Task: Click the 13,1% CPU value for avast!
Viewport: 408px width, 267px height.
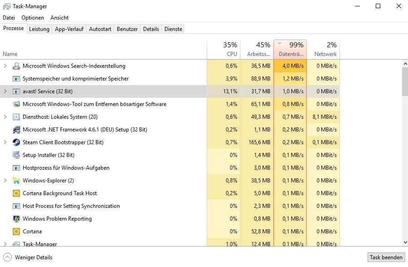Action: [x=230, y=91]
